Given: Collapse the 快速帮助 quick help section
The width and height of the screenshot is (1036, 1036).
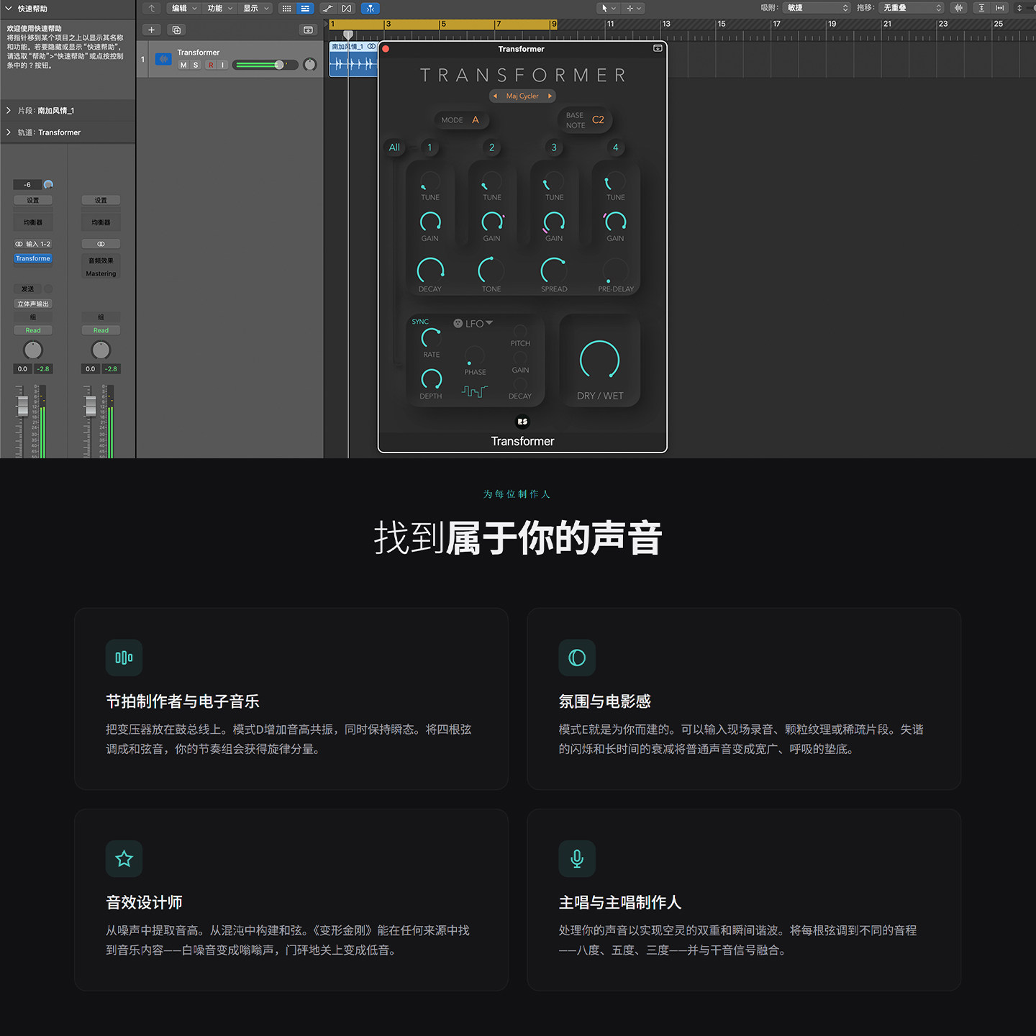Looking at the screenshot, I should click(9, 9).
